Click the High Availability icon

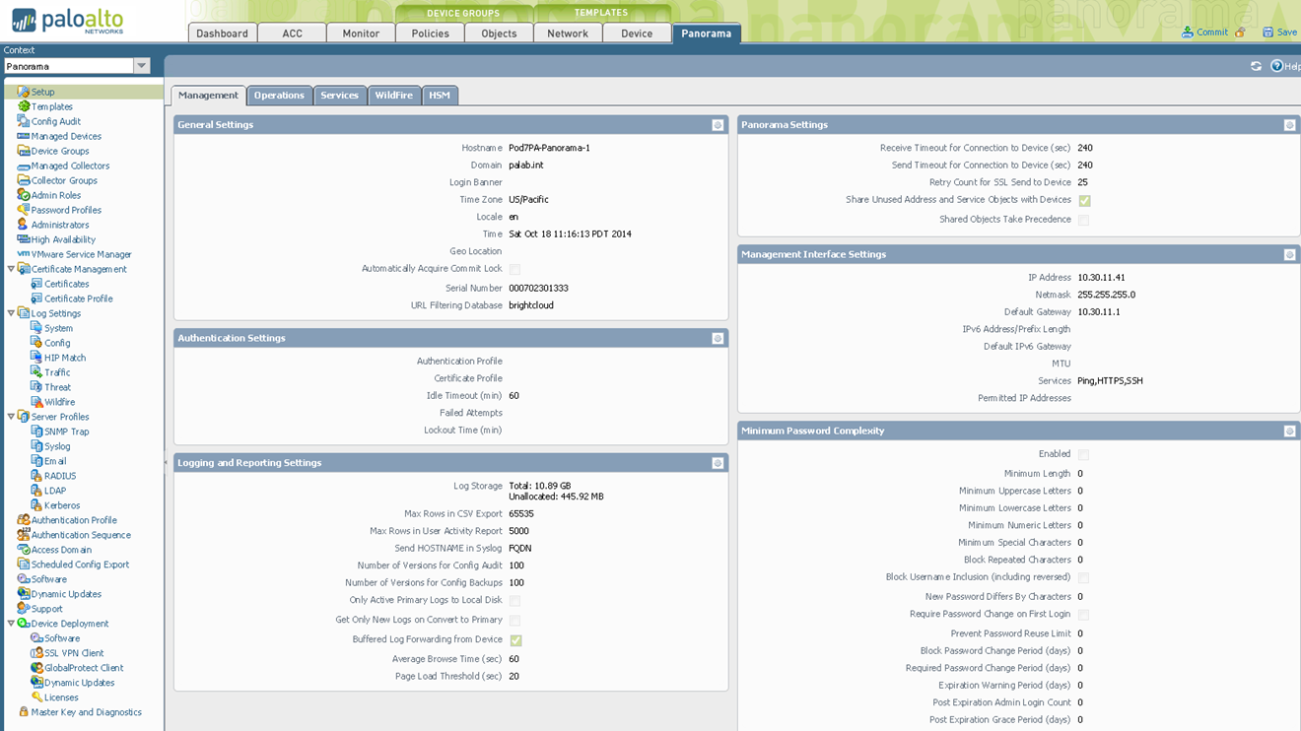coord(23,239)
